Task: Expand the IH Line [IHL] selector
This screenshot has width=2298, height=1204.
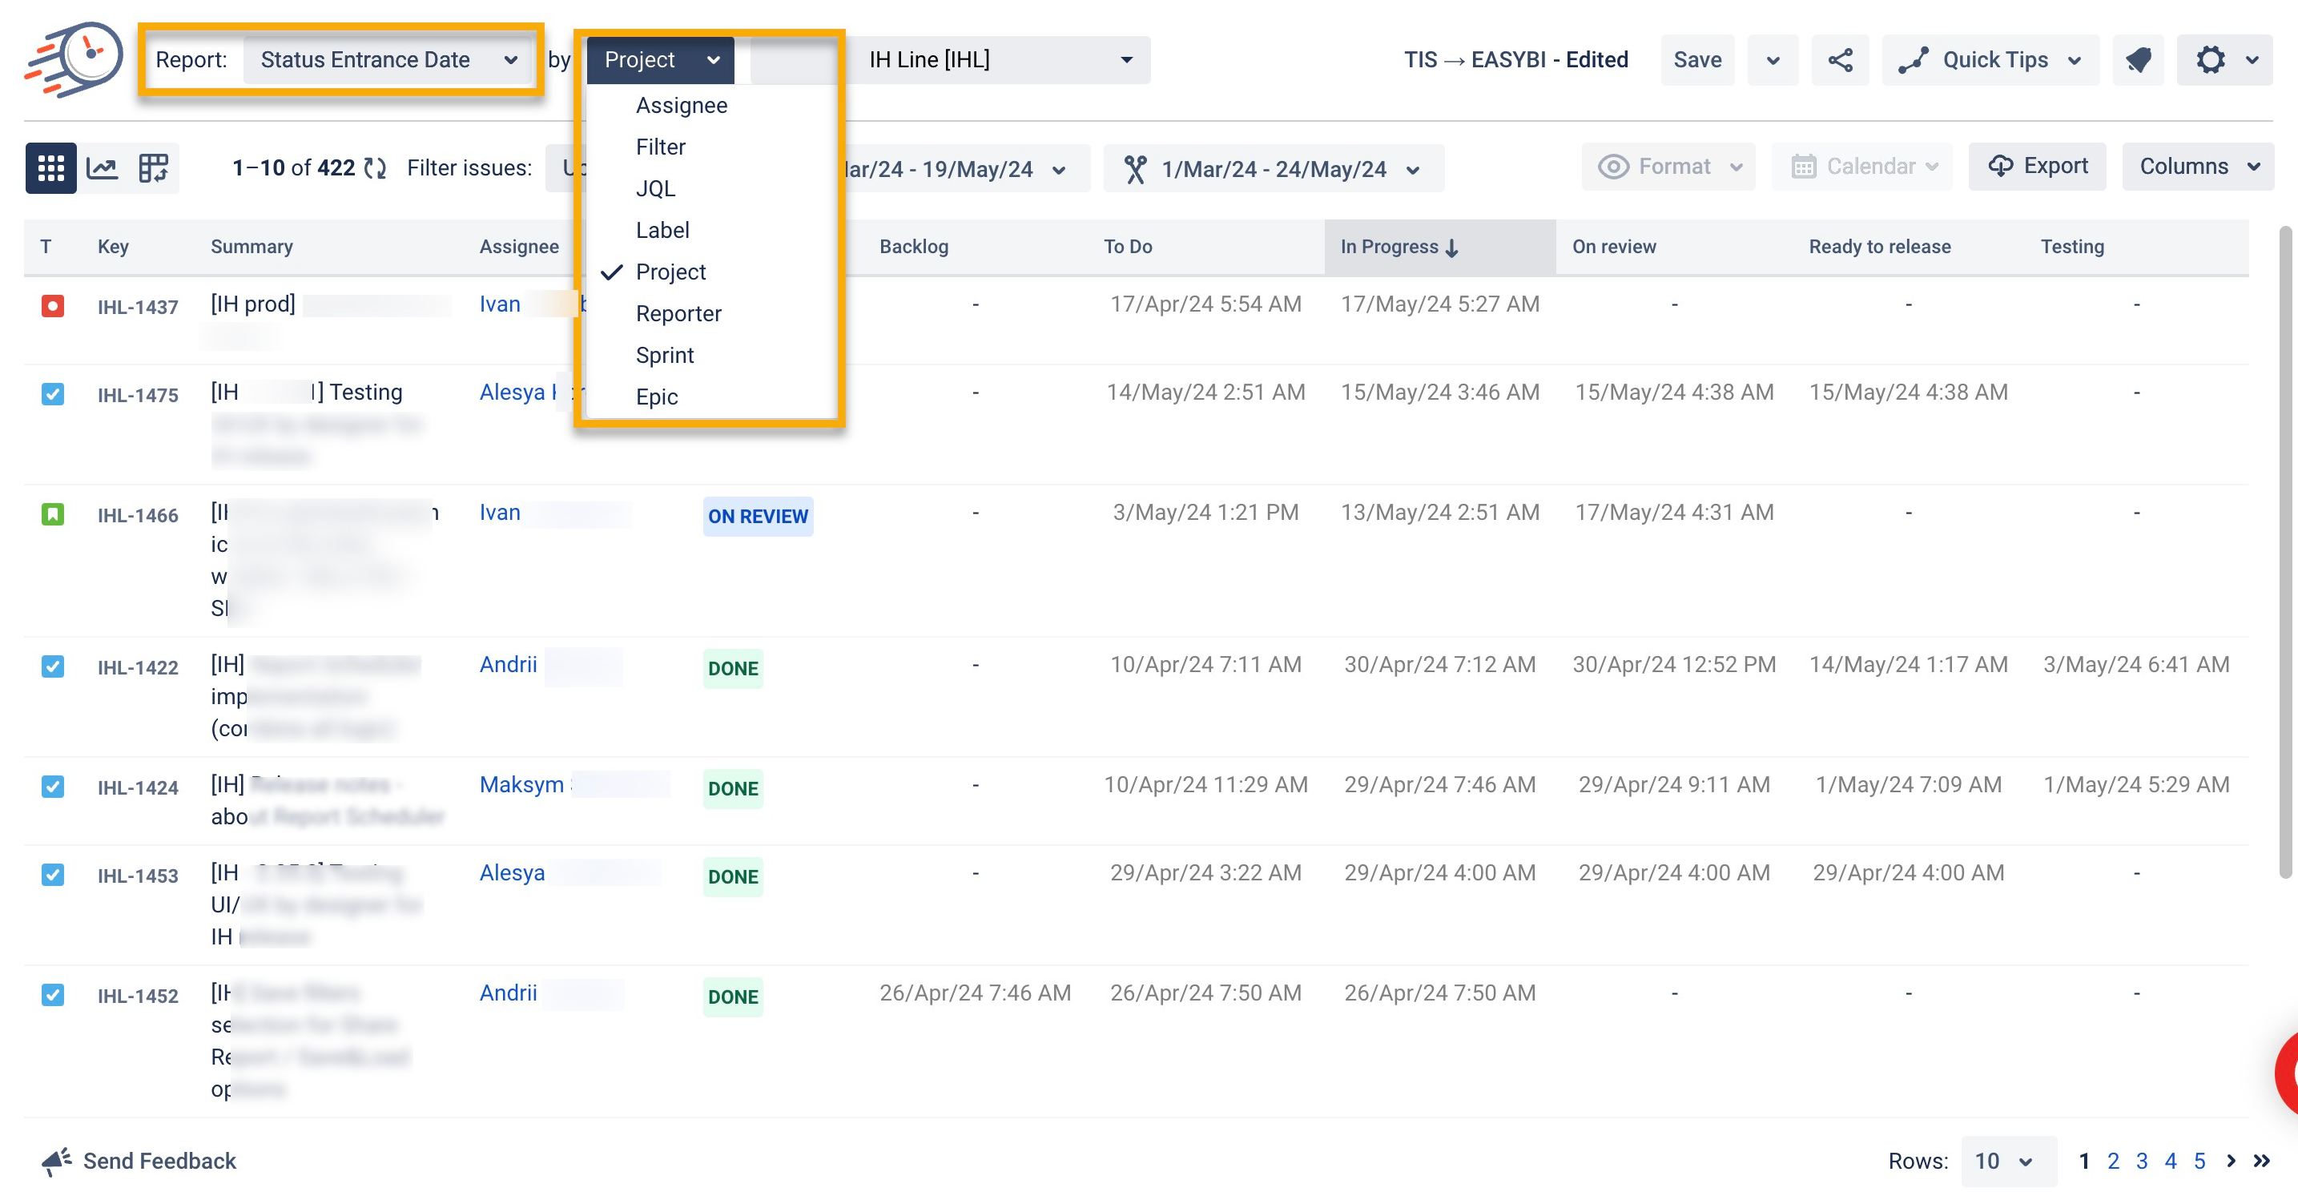Action: (x=999, y=60)
